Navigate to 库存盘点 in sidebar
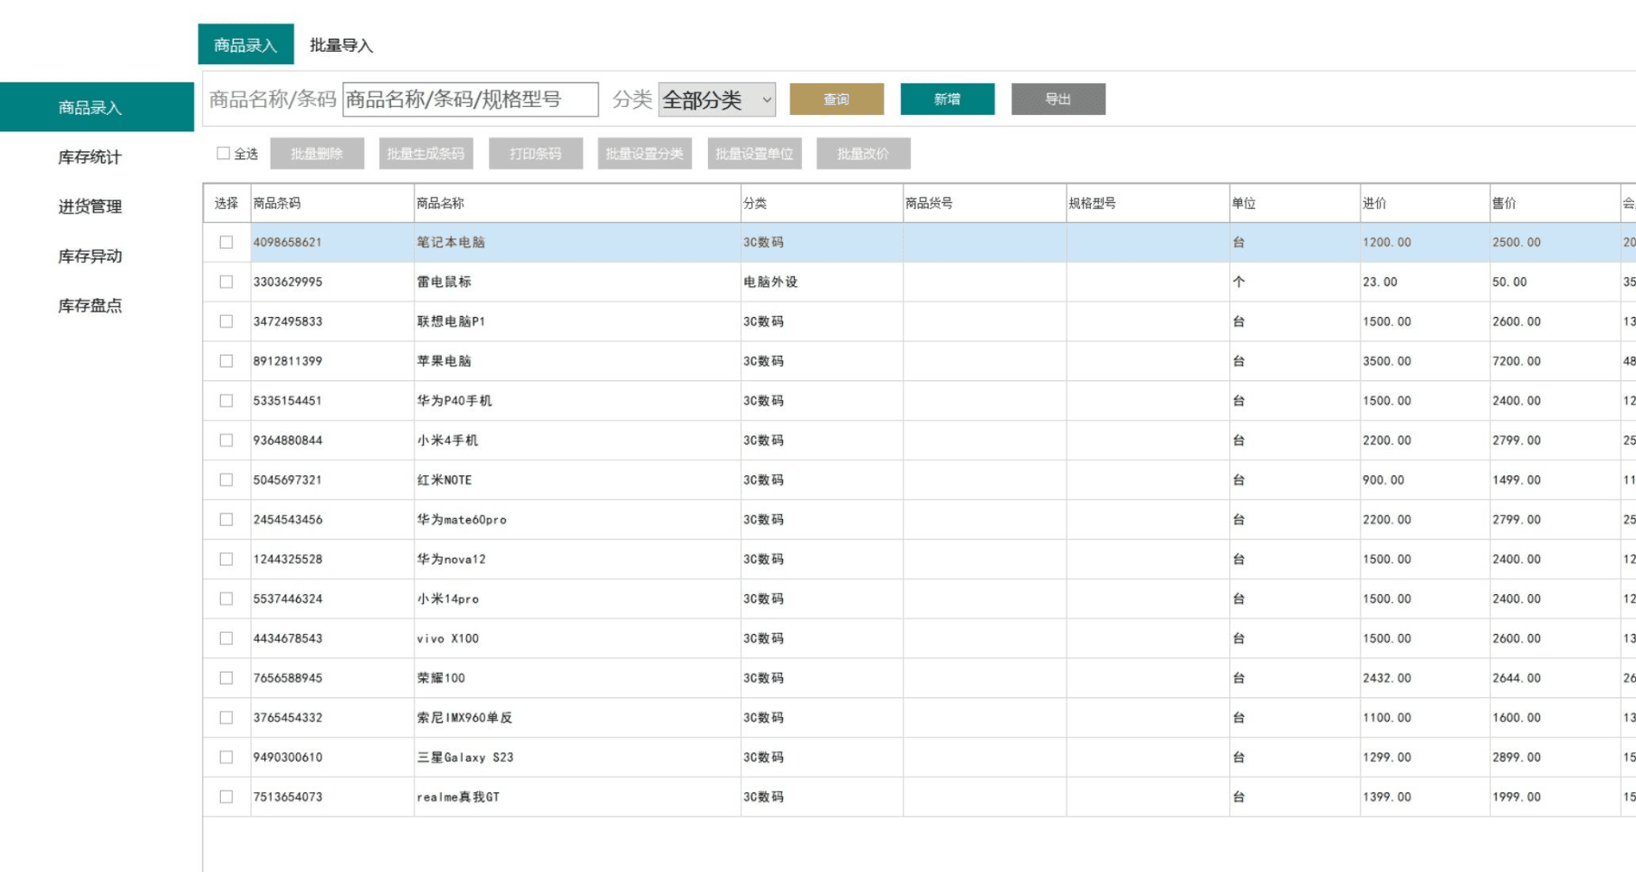 click(x=90, y=306)
